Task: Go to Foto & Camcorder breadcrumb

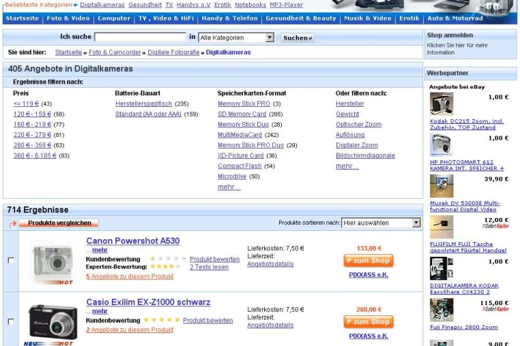Action: (115, 52)
